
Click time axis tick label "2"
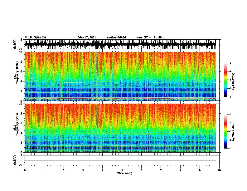[64, 170]
